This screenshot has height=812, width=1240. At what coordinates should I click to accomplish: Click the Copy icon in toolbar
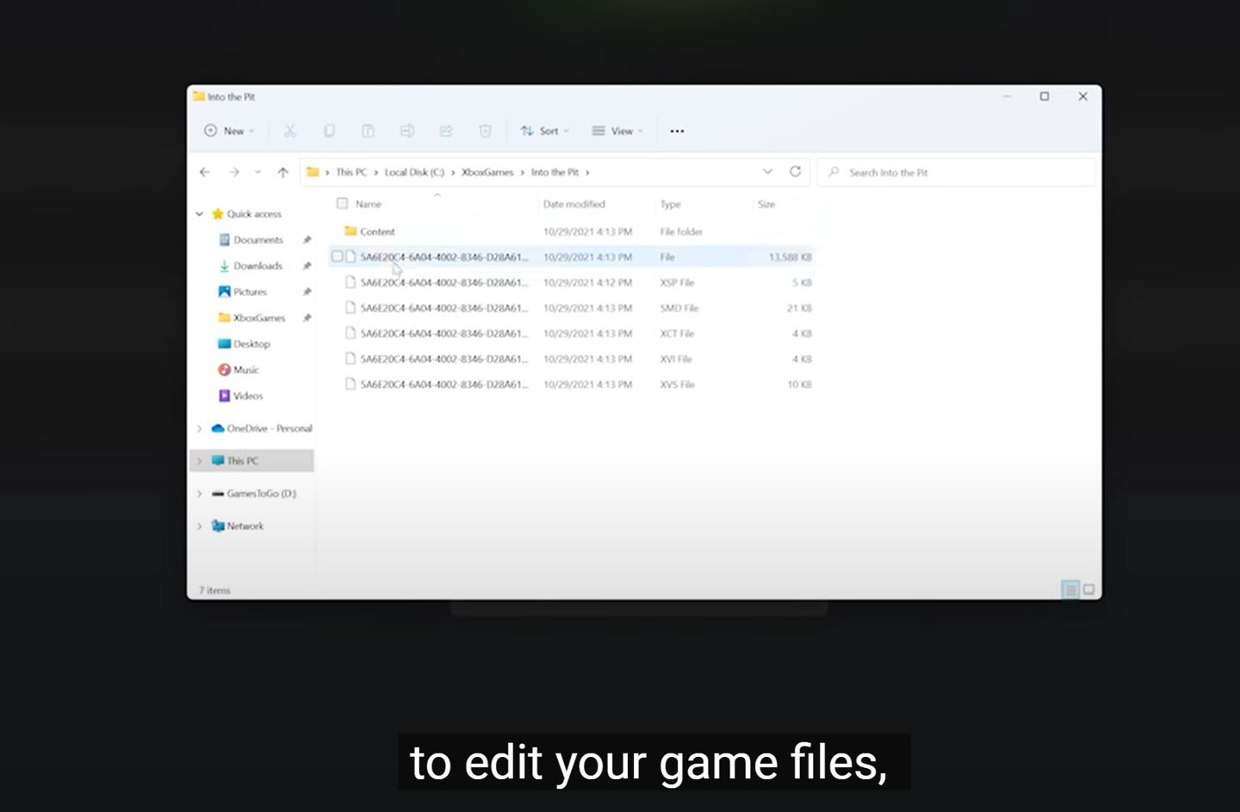pos(329,131)
